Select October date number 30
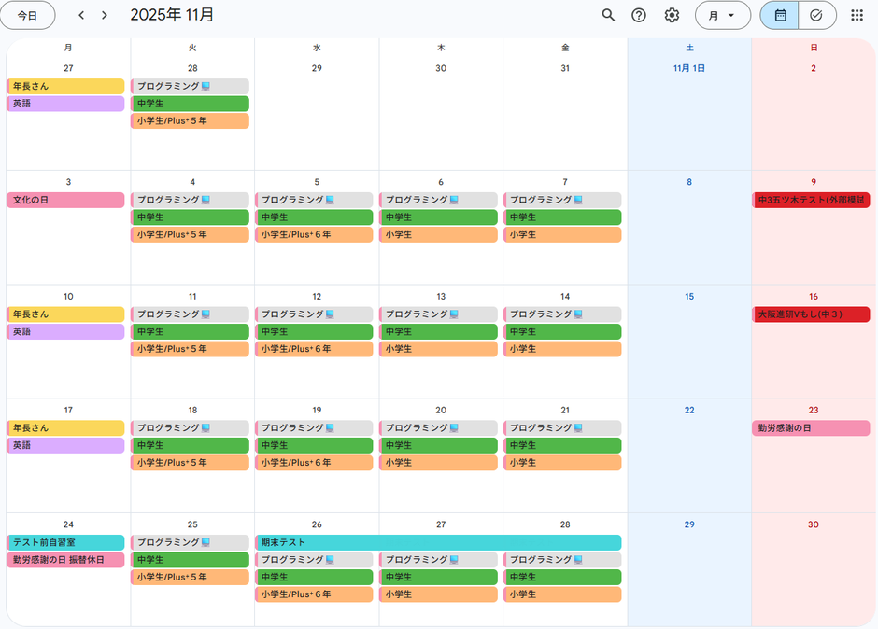The image size is (878, 629). 441,68
